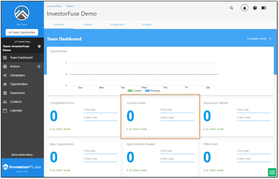279x179 pixels.
Task: Click the Campaigns speaker icon
Action: click(5, 75)
